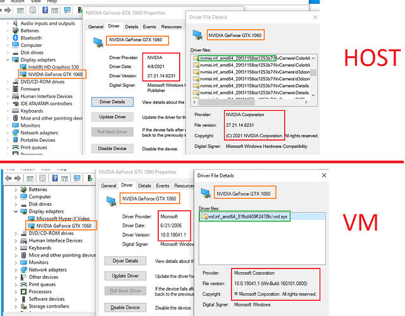Select NVIDIA GeForce GTX 1060 in host tree
Screen dimensions: 405x316
pos(55,74)
